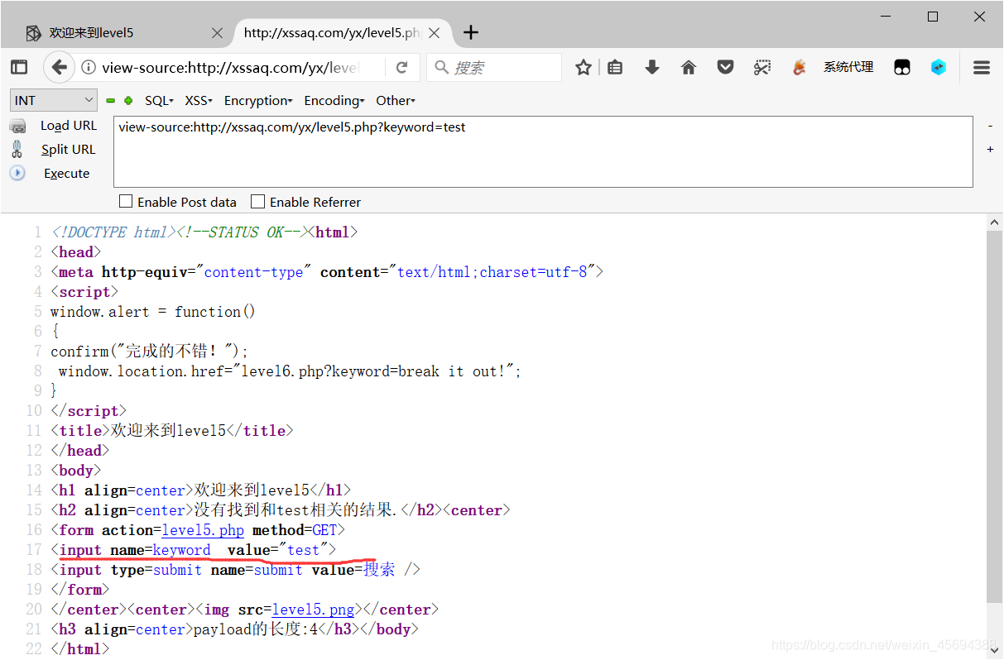1004x660 pixels.
Task: Click the black Tampermonkey extension icon
Action: point(902,68)
